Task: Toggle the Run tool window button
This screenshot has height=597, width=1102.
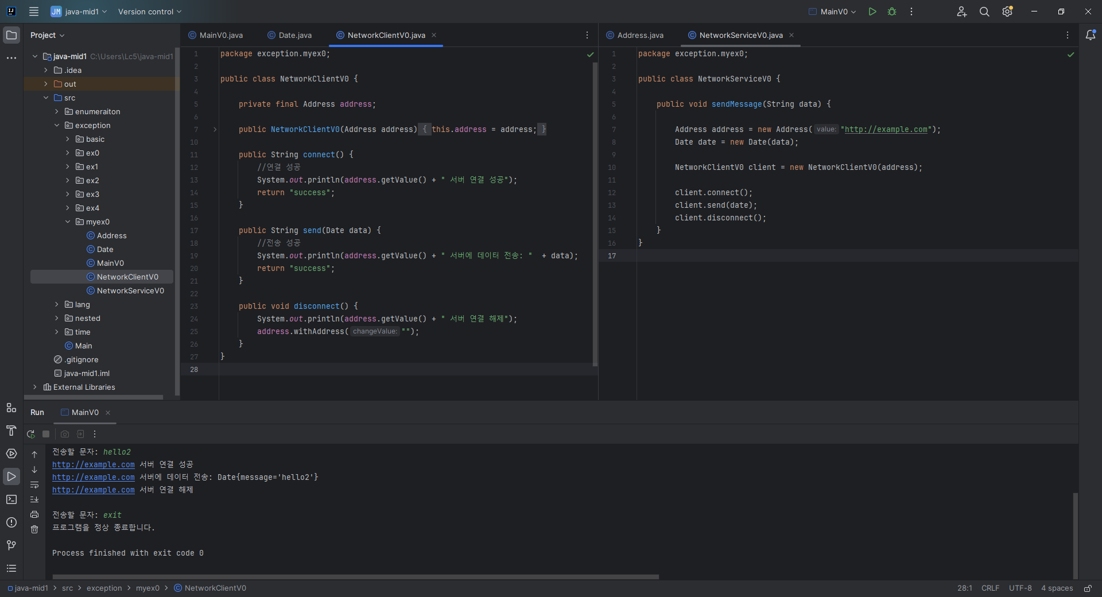Action: coord(11,476)
